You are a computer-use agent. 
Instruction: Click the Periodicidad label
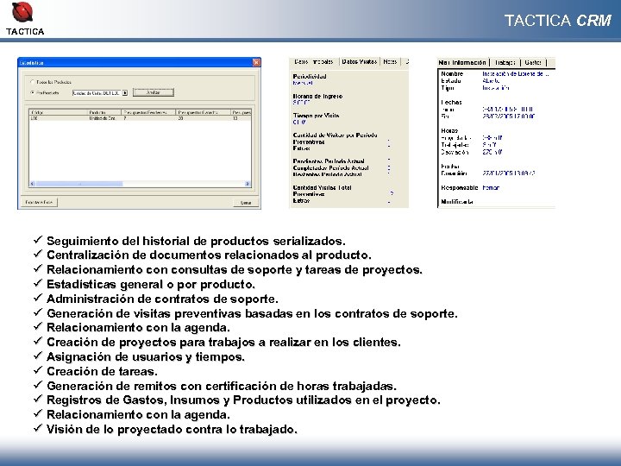click(310, 77)
